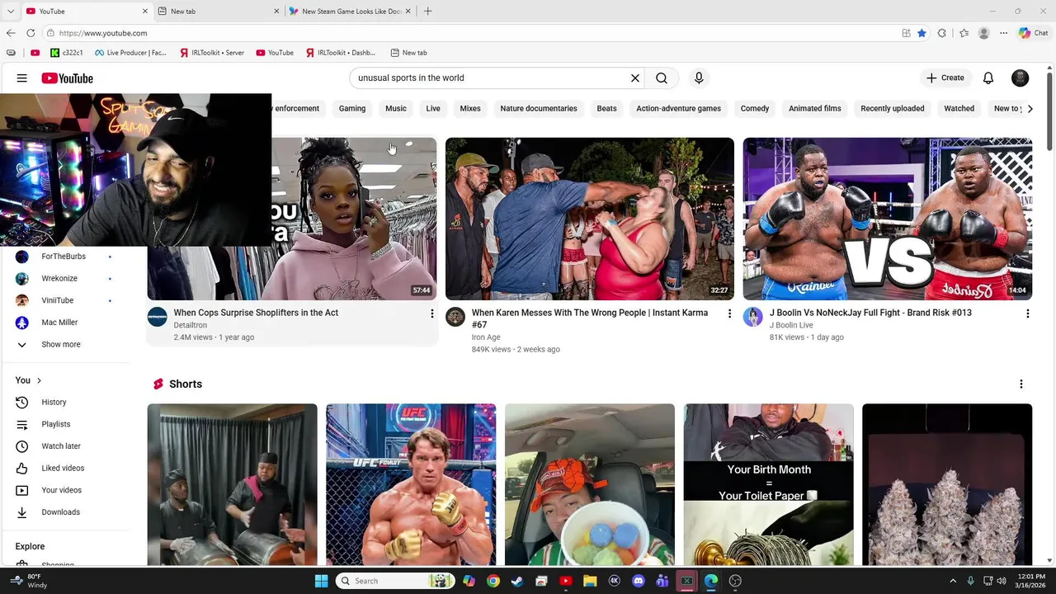Switch to New Steam Game browser tab

click(x=351, y=11)
